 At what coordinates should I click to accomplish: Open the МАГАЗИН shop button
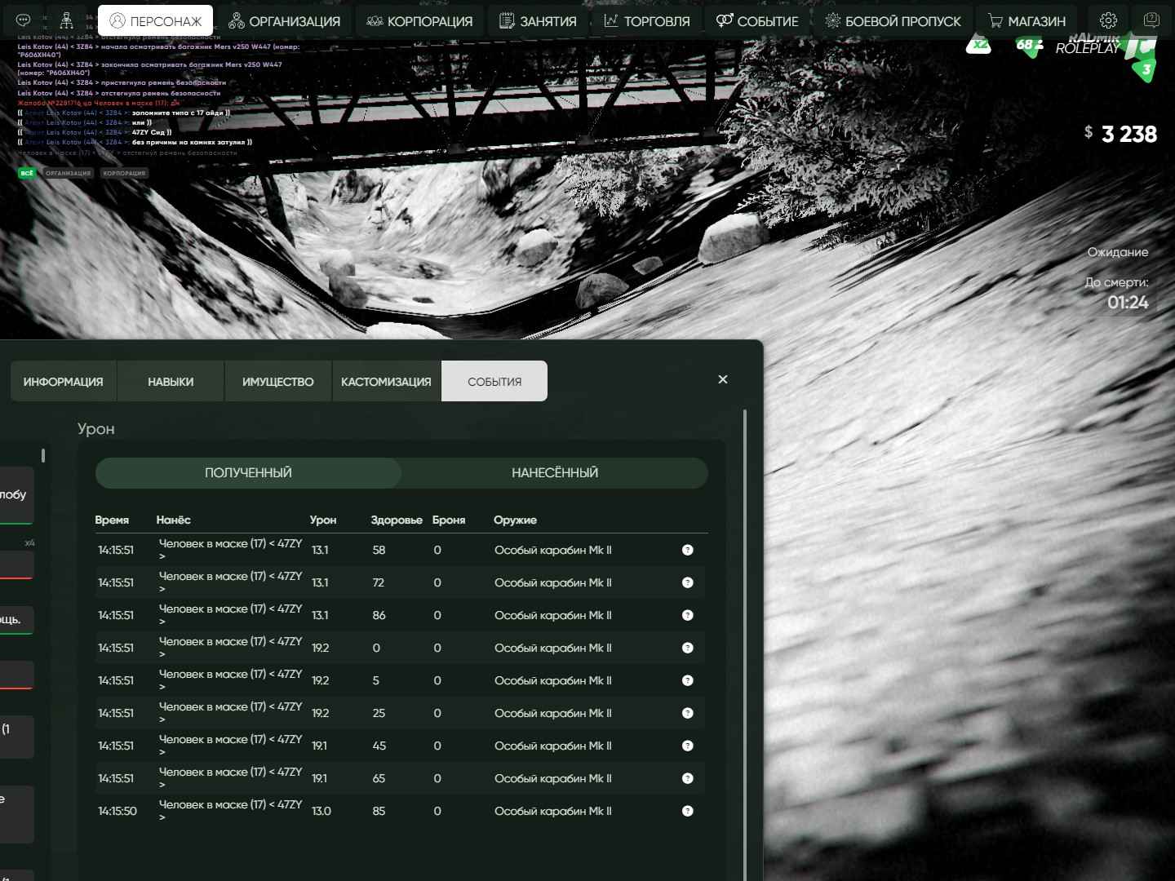pos(1026,20)
